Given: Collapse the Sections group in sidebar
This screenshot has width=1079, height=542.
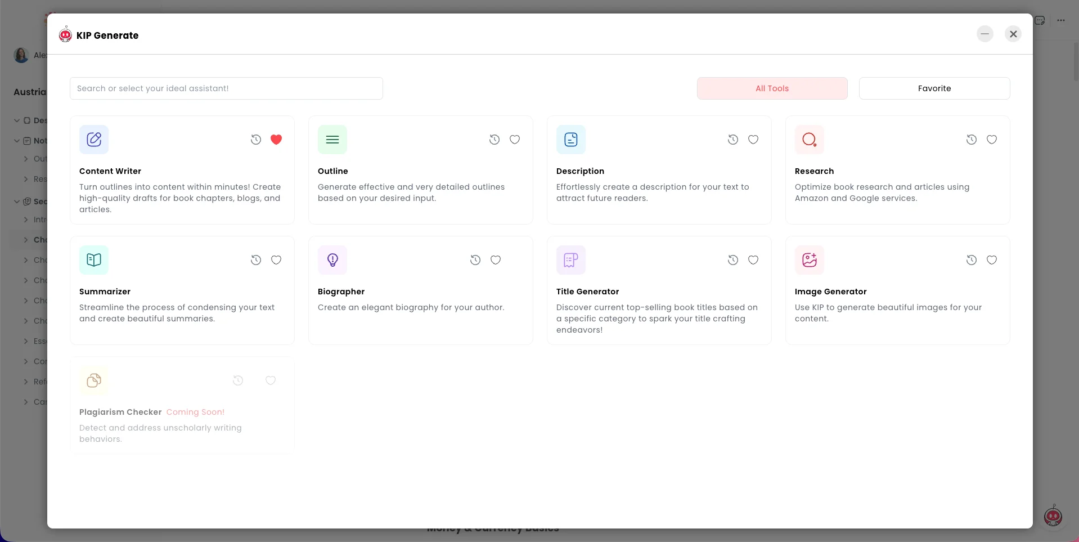Looking at the screenshot, I should (16, 201).
